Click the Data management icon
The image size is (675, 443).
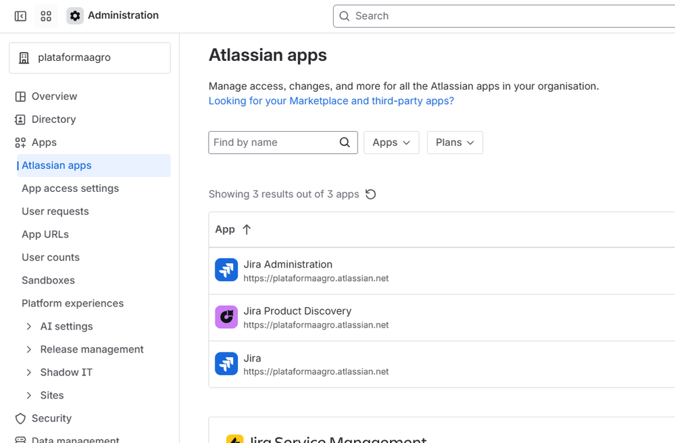[20, 440]
